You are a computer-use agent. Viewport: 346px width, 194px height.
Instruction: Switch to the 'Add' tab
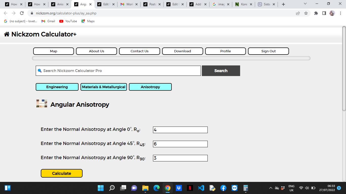[198, 4]
